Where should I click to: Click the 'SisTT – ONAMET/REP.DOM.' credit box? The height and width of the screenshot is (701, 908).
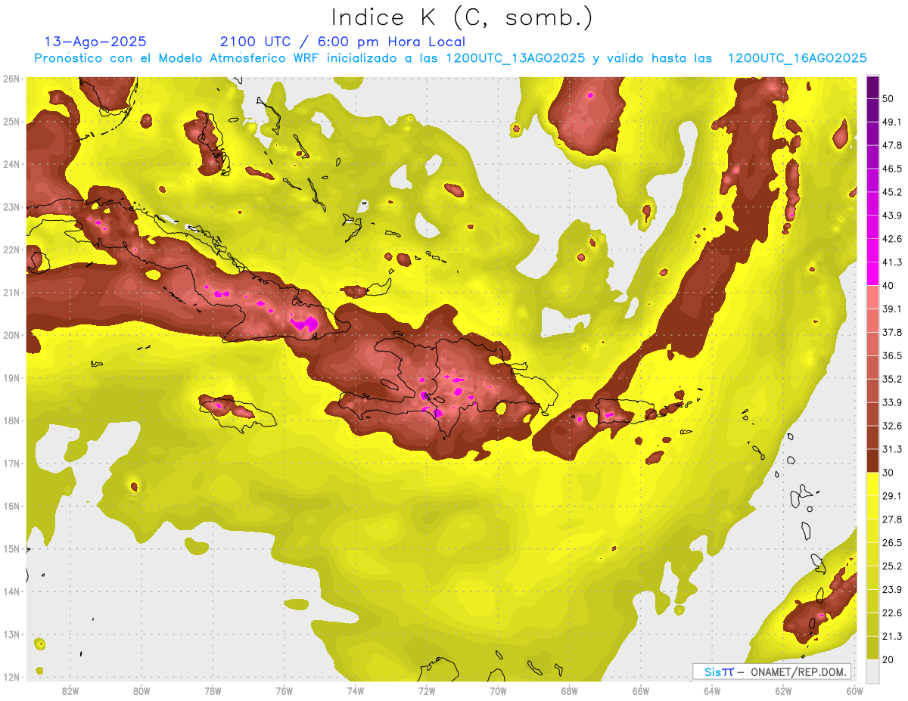(x=772, y=672)
